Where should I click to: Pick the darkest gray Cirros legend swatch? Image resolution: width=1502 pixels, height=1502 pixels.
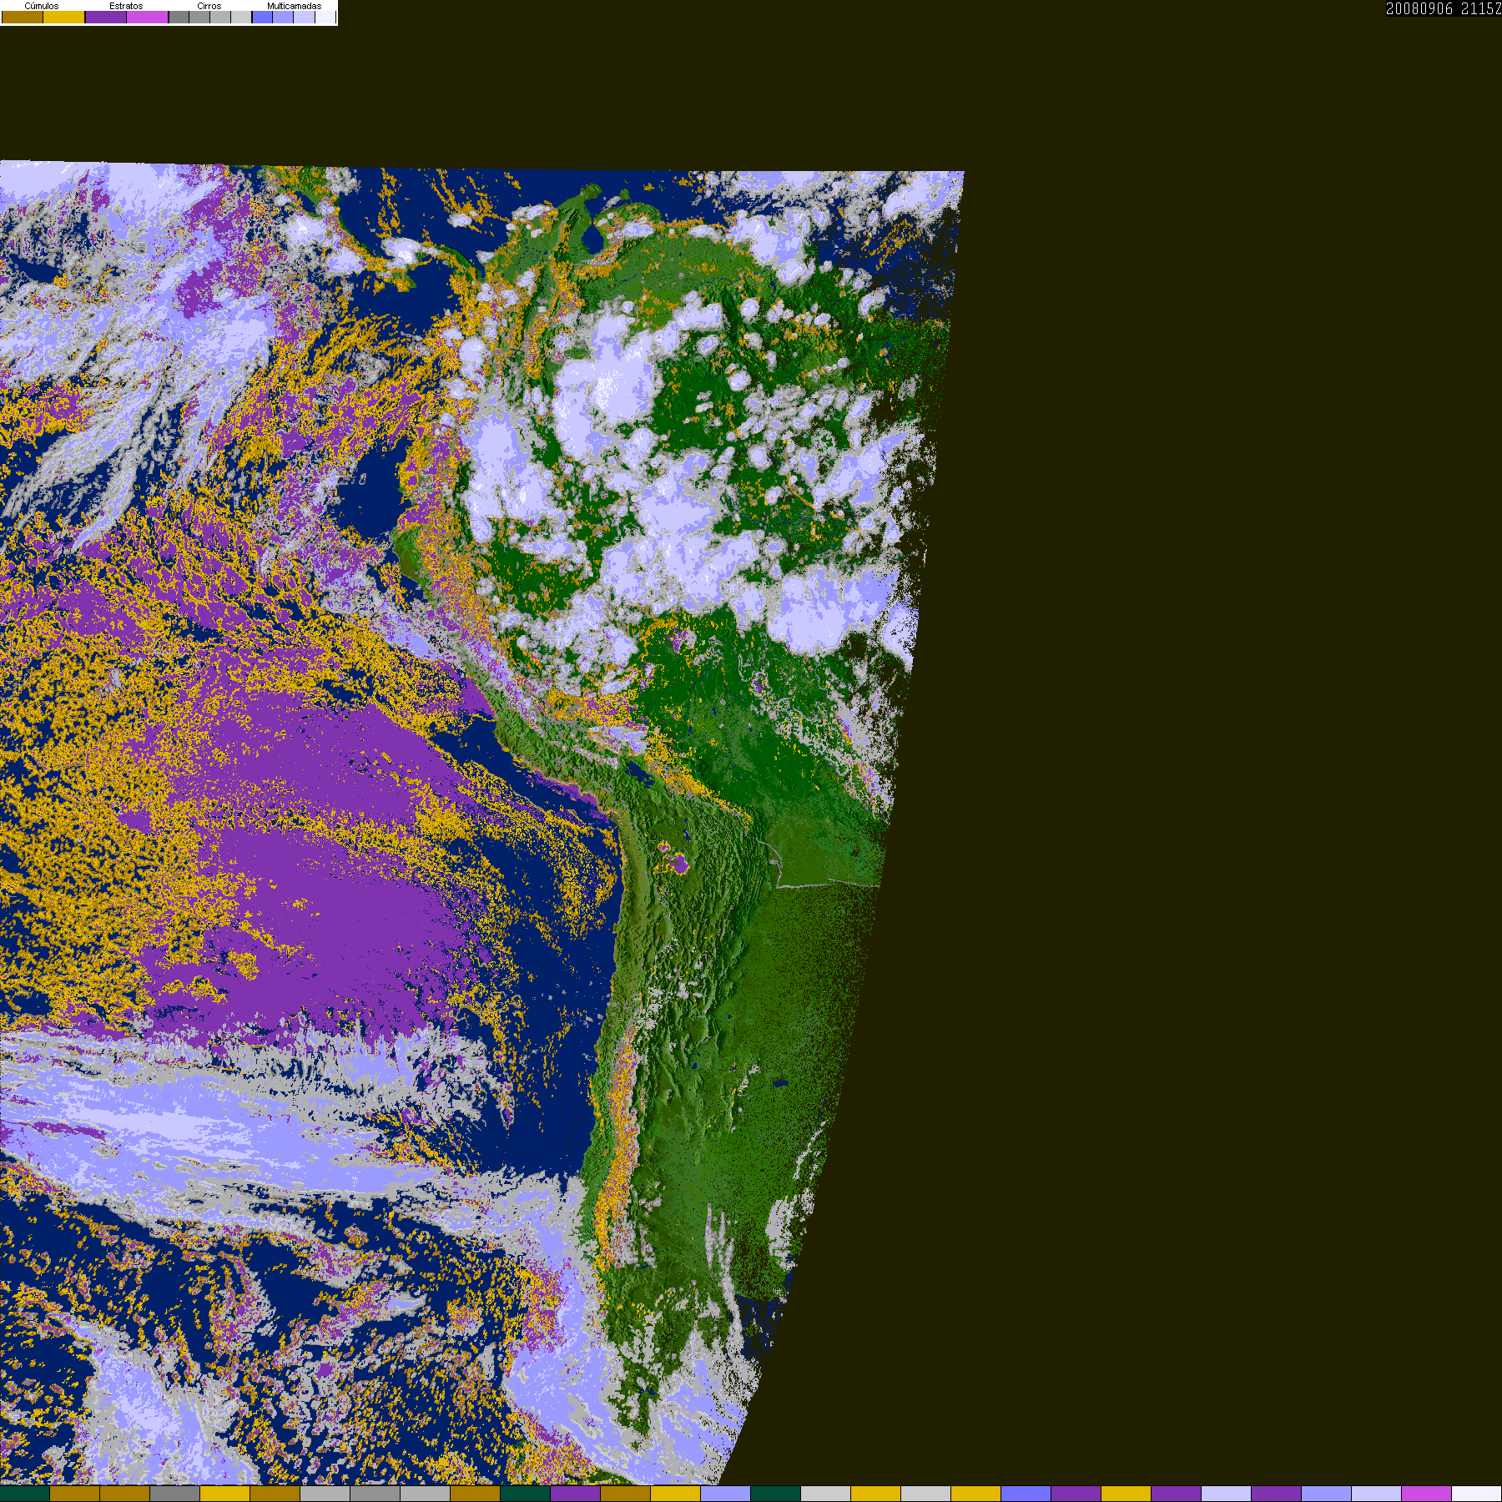pyautogui.click(x=179, y=17)
